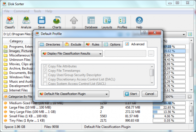Click Files: 9058 in the status bar

[52, 127]
